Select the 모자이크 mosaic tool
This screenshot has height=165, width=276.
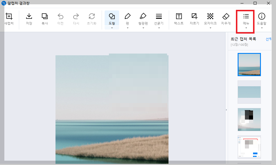210,19
